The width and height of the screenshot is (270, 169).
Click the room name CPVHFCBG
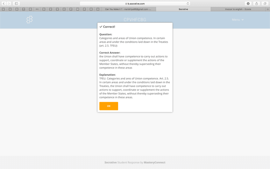click(135, 20)
